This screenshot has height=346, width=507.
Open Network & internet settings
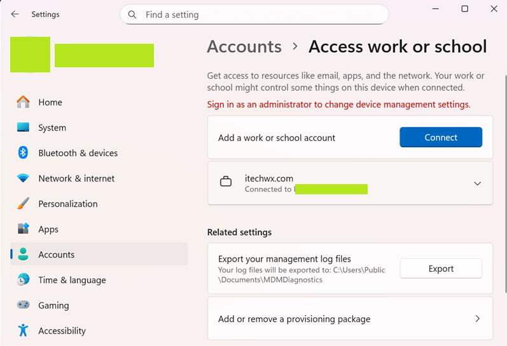pyautogui.click(x=76, y=178)
